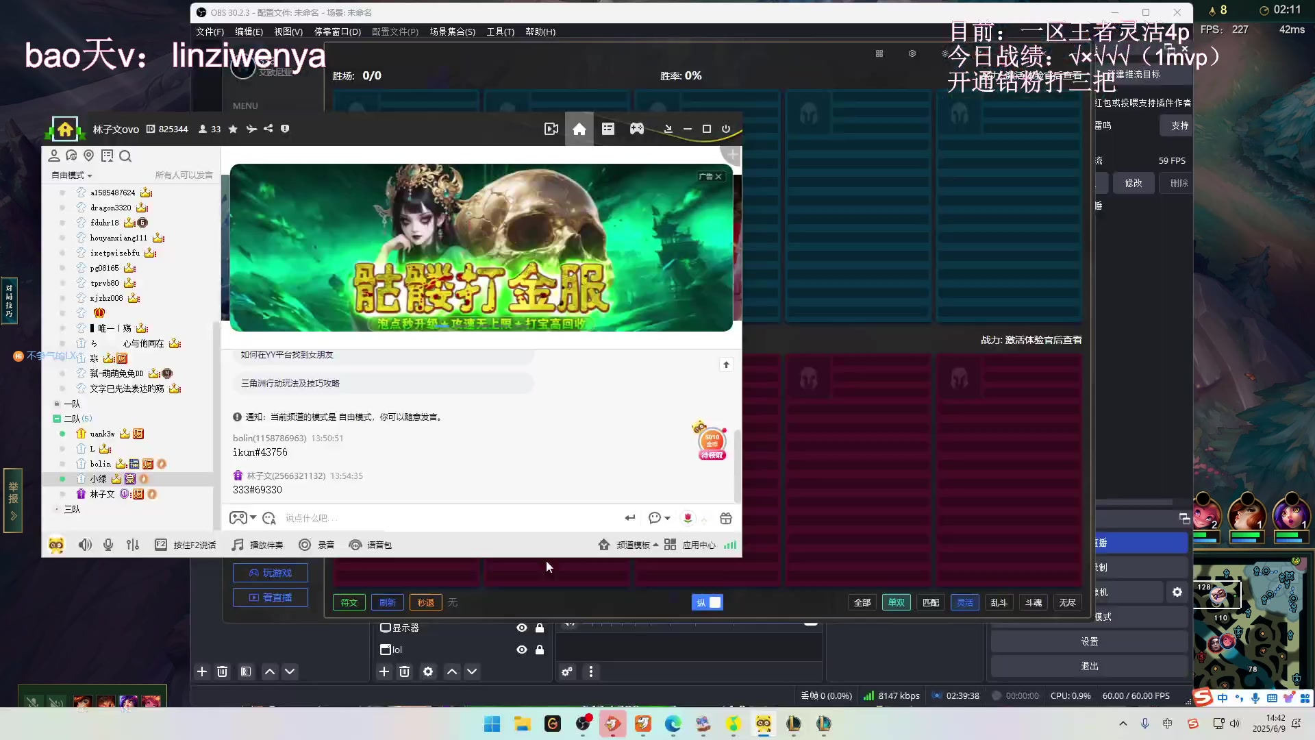This screenshot has width=1315, height=740.
Task: Open the OBS virtual camera settings gear
Action: [1177, 592]
